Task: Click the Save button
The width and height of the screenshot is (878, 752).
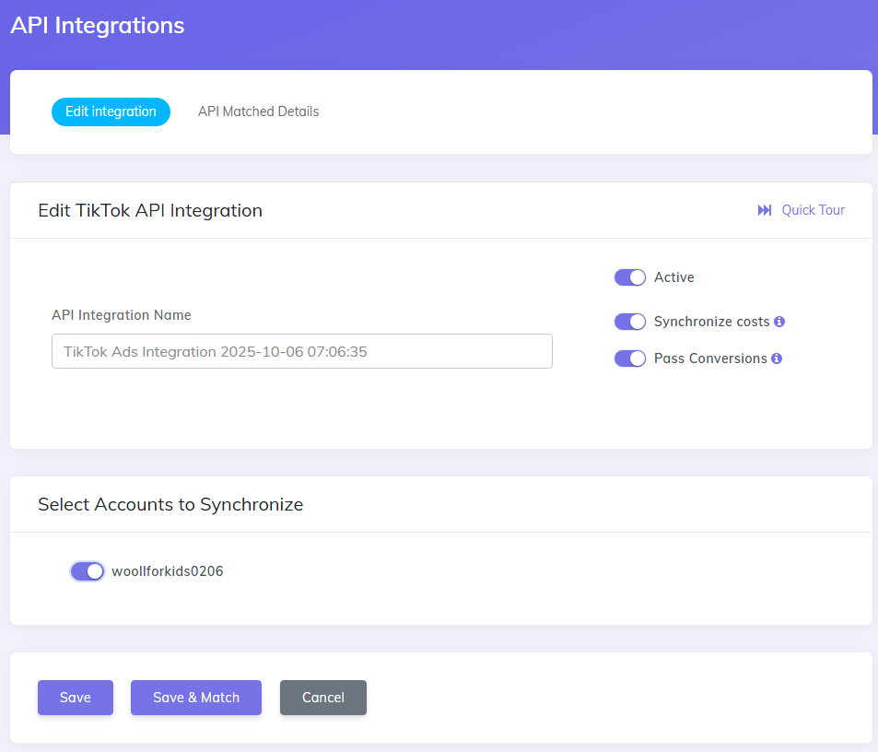Action: [x=75, y=698]
